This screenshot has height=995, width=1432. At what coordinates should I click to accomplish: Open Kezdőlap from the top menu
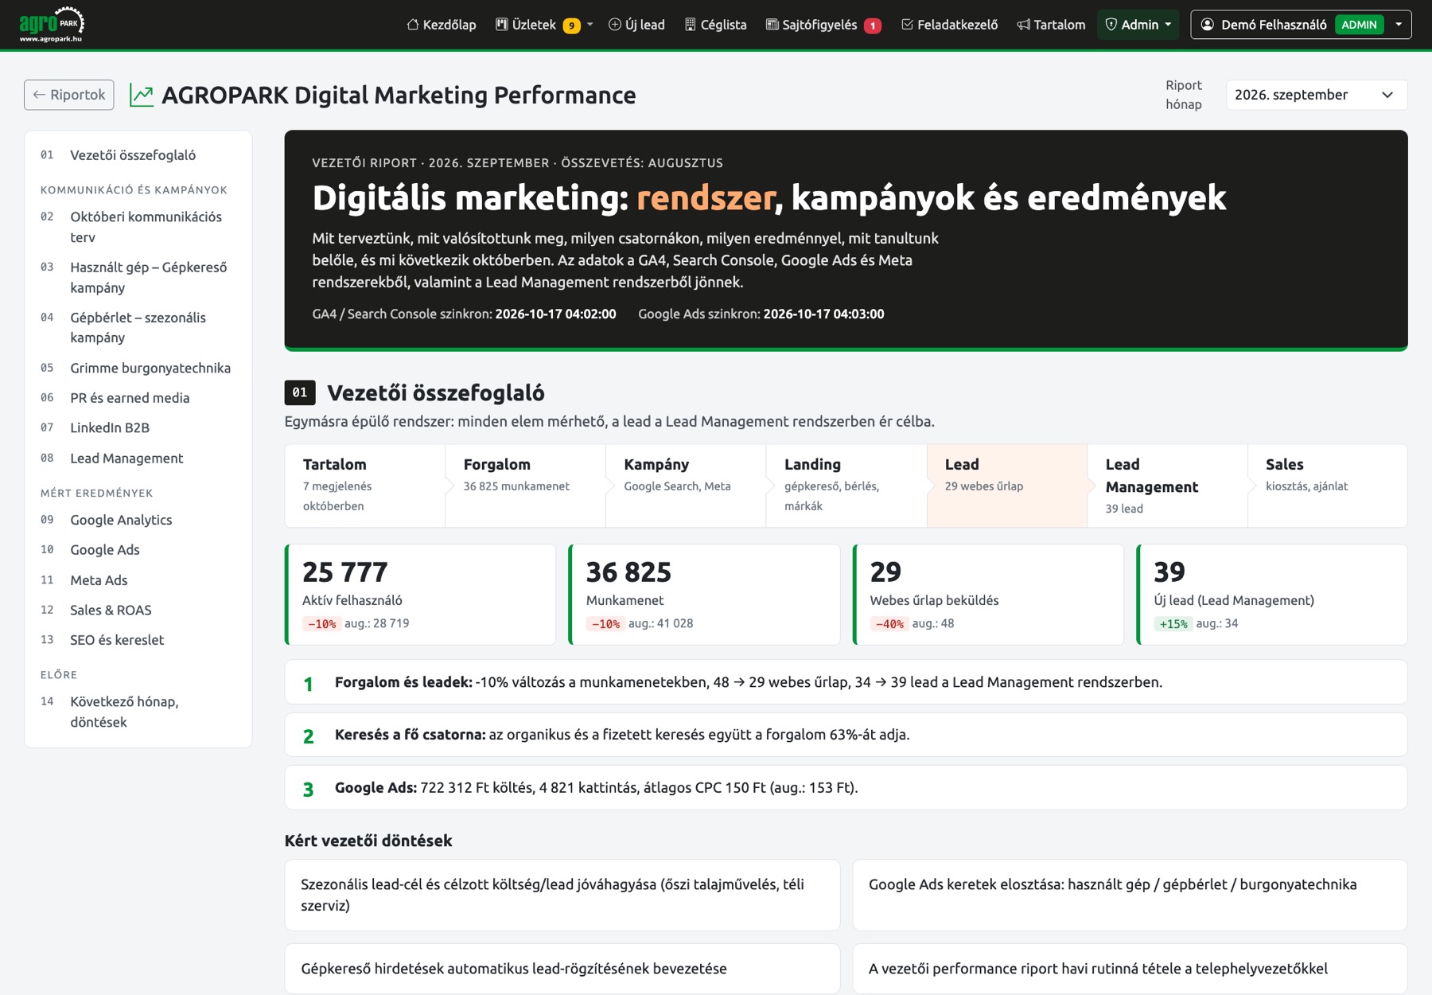pyautogui.click(x=441, y=25)
